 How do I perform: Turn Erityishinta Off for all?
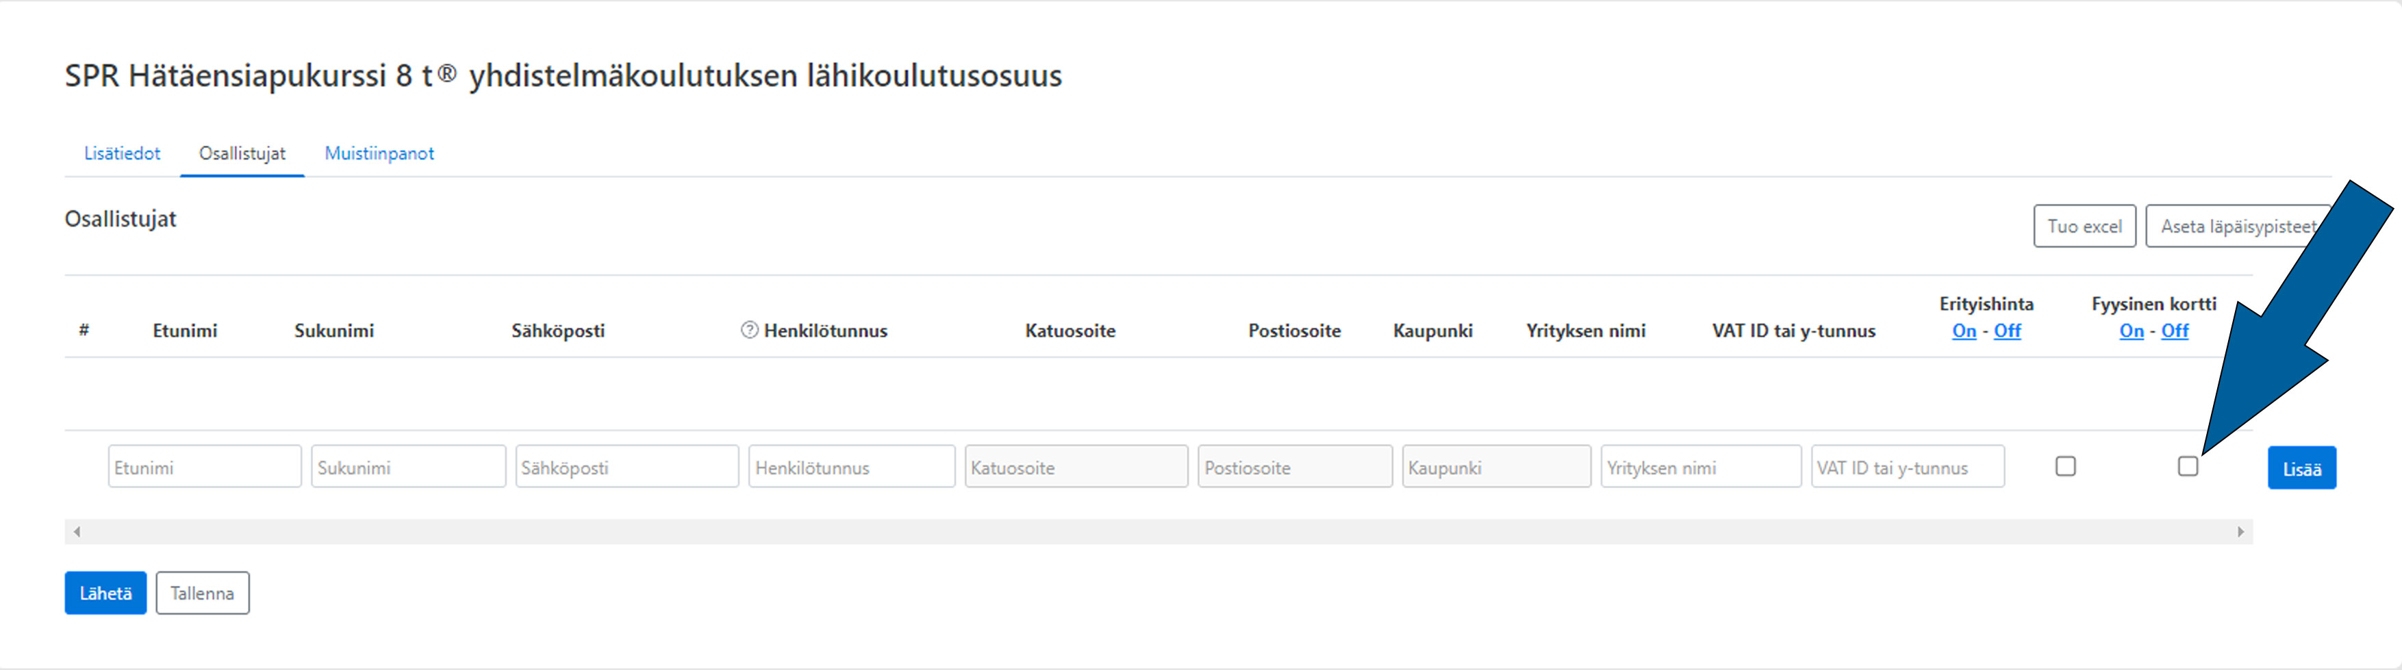2007,331
